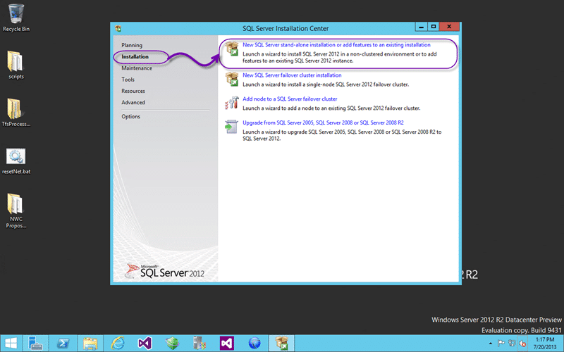Open Action Center flag icon in tray
Screen dimensions: 564x352
click(501, 344)
